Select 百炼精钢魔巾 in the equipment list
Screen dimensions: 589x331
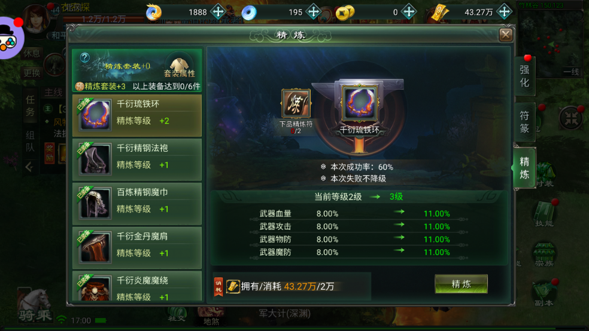point(137,204)
